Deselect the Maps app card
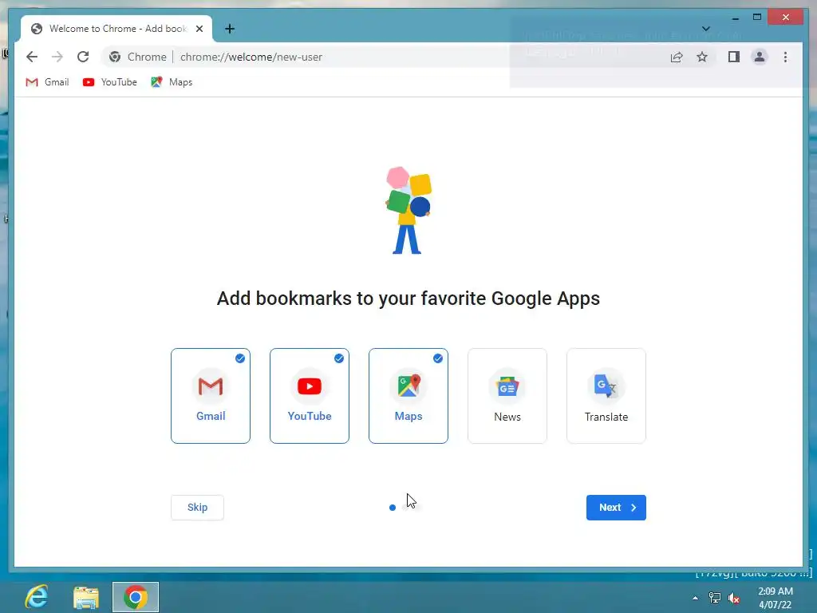Image resolution: width=817 pixels, height=613 pixels. point(408,396)
